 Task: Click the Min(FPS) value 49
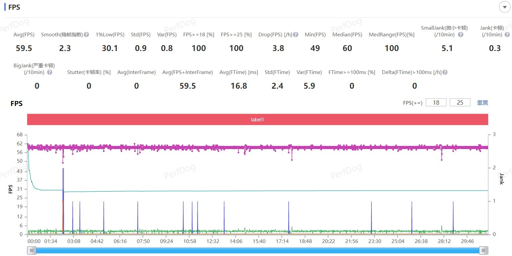pos(315,48)
